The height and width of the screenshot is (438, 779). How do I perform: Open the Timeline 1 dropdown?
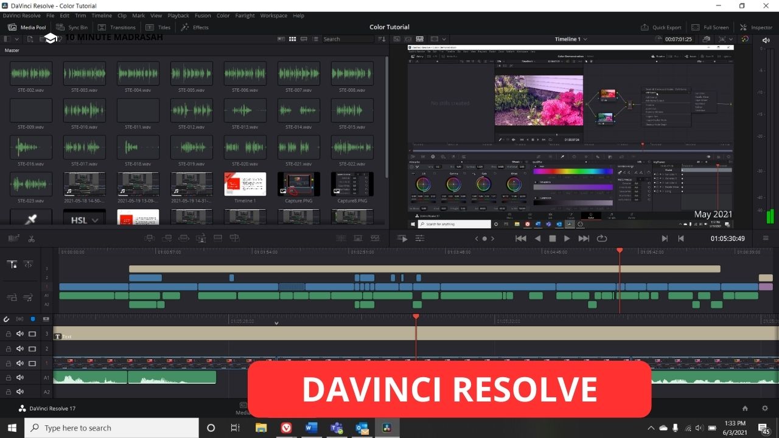[x=571, y=39]
